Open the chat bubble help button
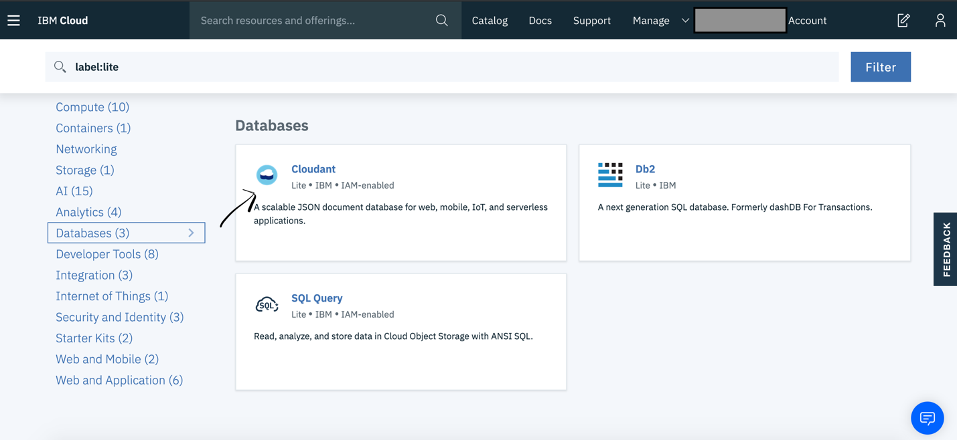This screenshot has height=440, width=957. (x=927, y=418)
